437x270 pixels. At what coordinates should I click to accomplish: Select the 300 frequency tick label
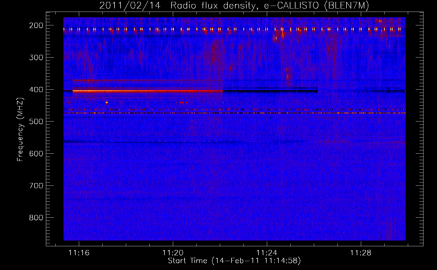click(36, 58)
